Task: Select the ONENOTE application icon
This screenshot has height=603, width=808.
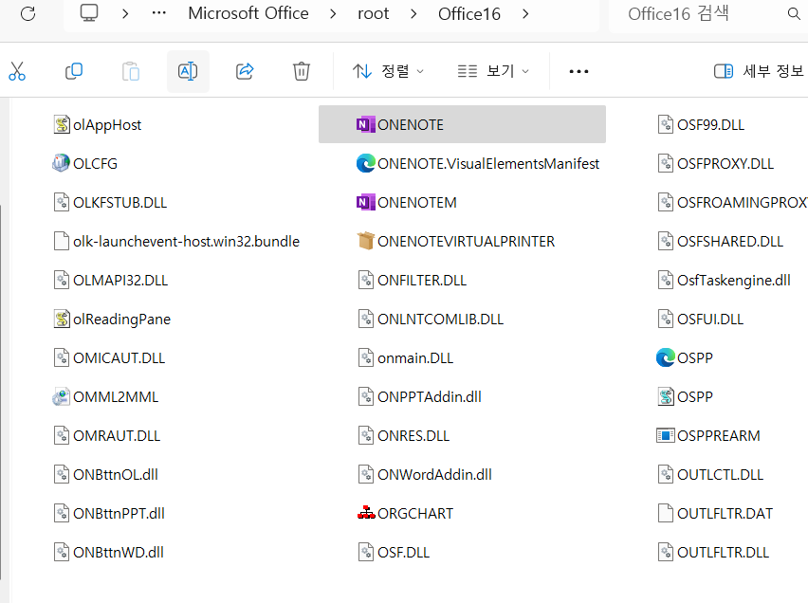Action: coord(365,125)
